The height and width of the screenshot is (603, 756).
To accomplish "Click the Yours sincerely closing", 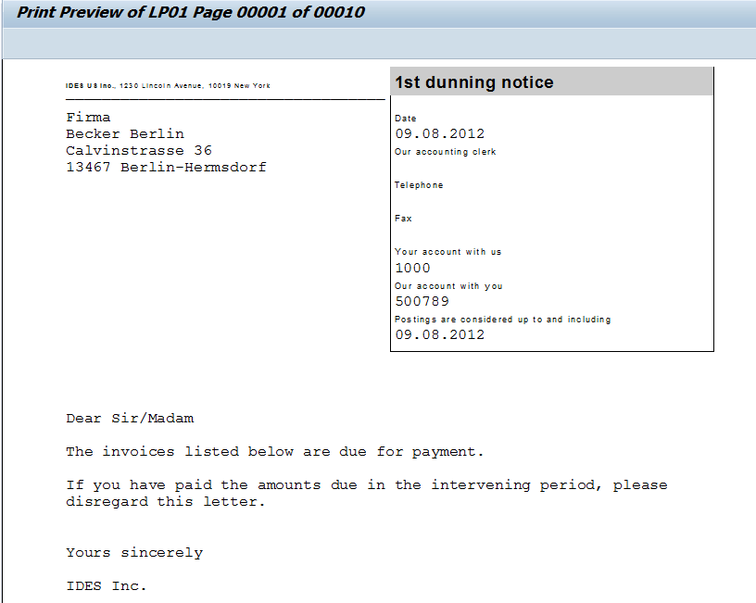I will 134,552.
